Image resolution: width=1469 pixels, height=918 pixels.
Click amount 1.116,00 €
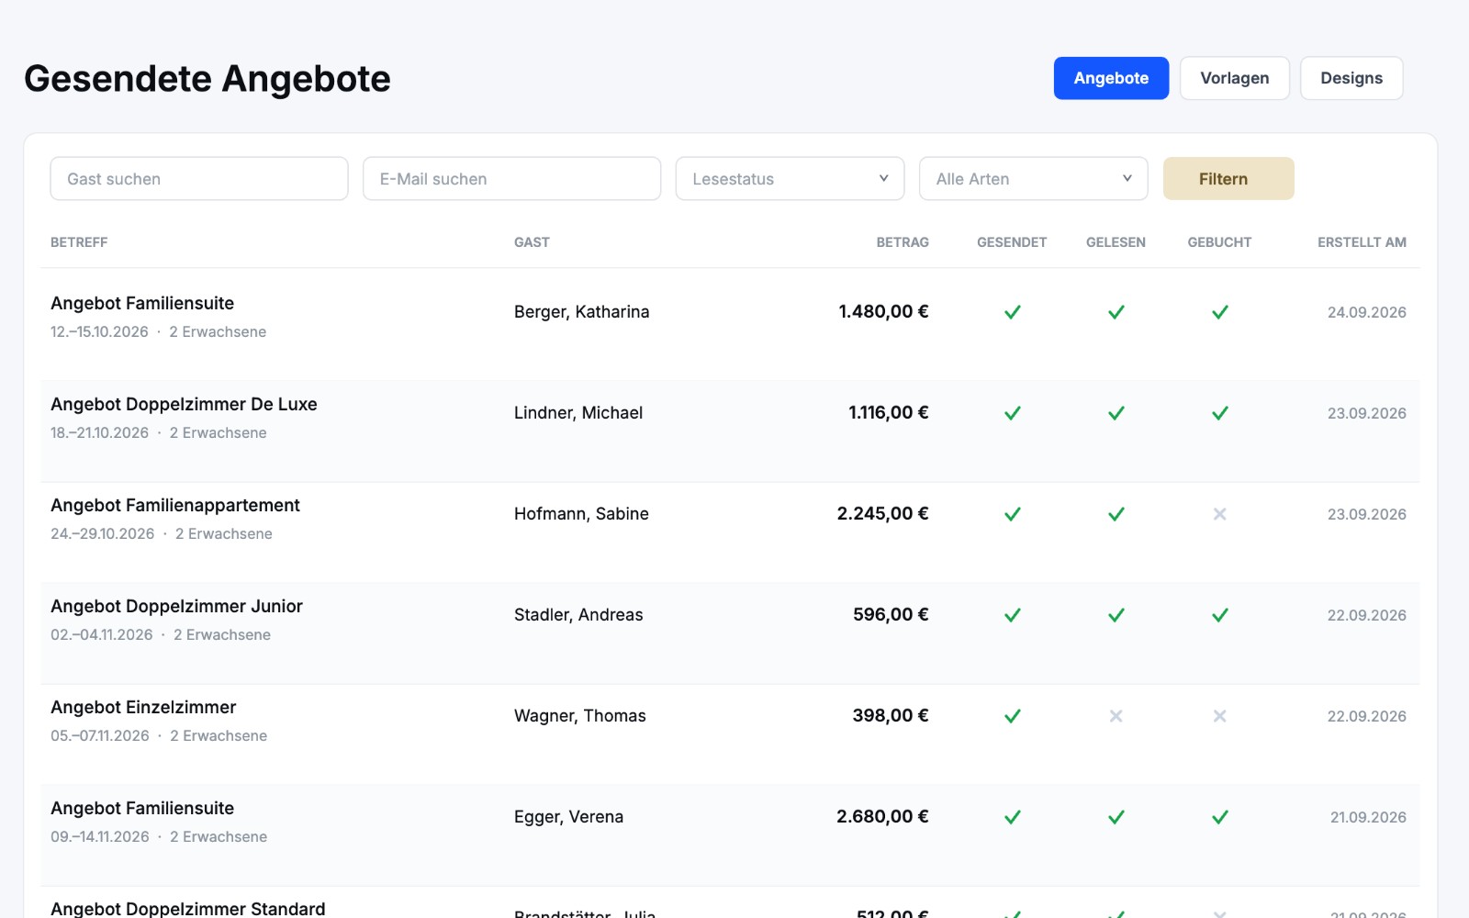tap(888, 413)
